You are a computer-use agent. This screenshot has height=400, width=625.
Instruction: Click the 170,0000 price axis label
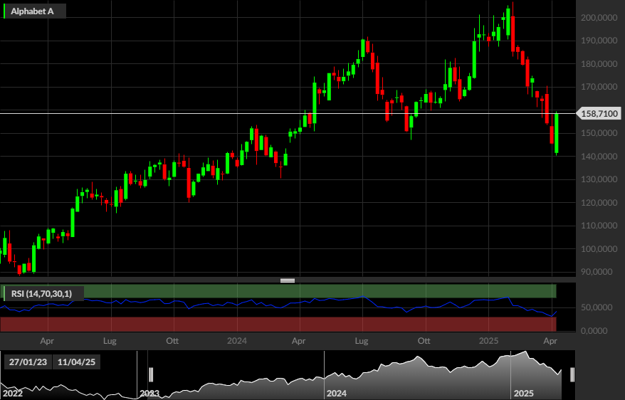[599, 87]
